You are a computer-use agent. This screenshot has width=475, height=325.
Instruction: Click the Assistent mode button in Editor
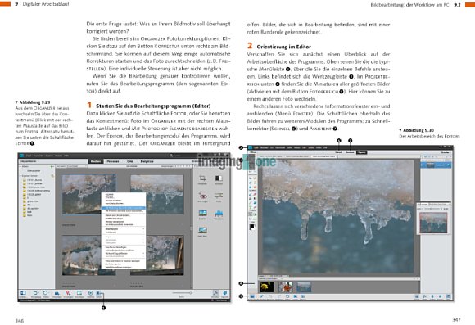(x=350, y=152)
